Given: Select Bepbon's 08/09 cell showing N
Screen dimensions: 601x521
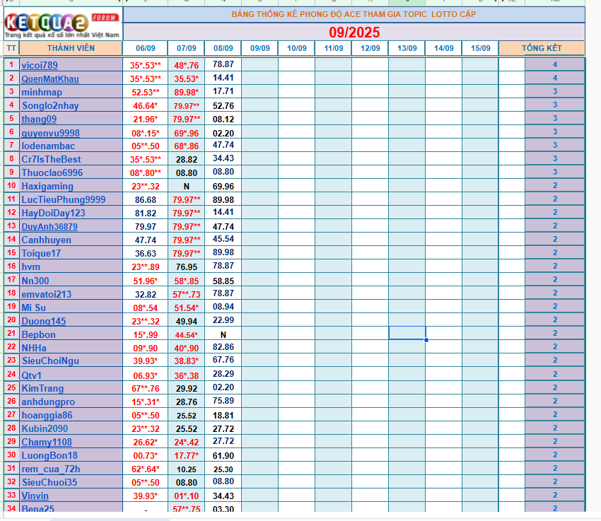Looking at the screenshot, I should tap(223, 334).
